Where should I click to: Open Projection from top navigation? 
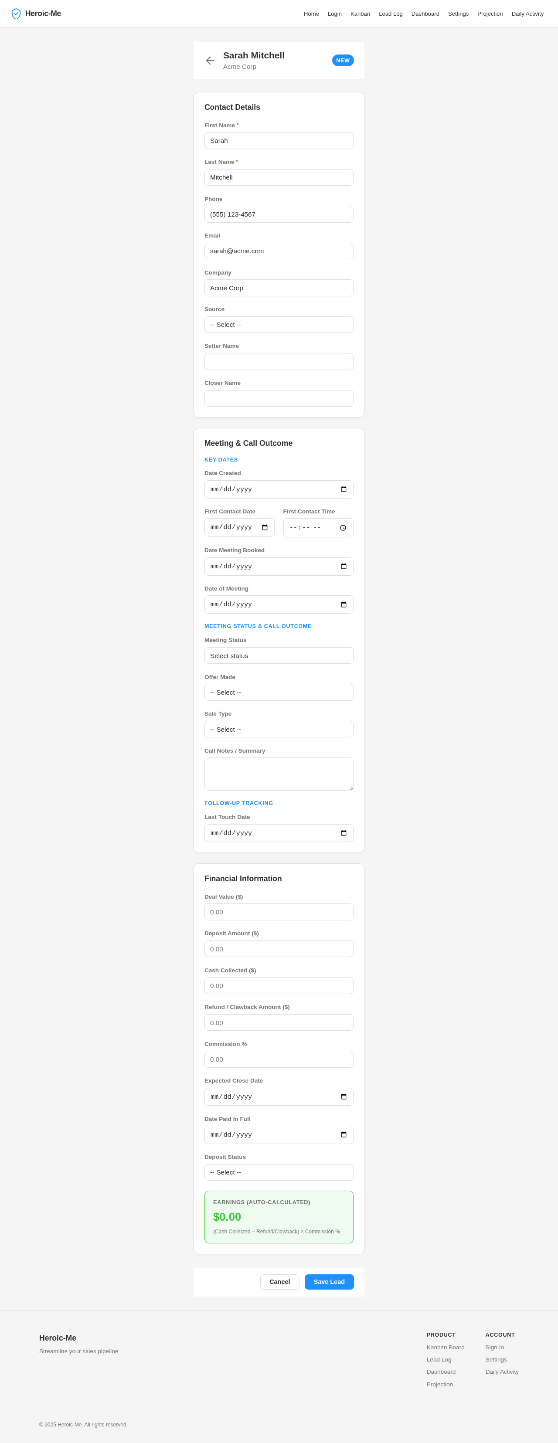490,14
